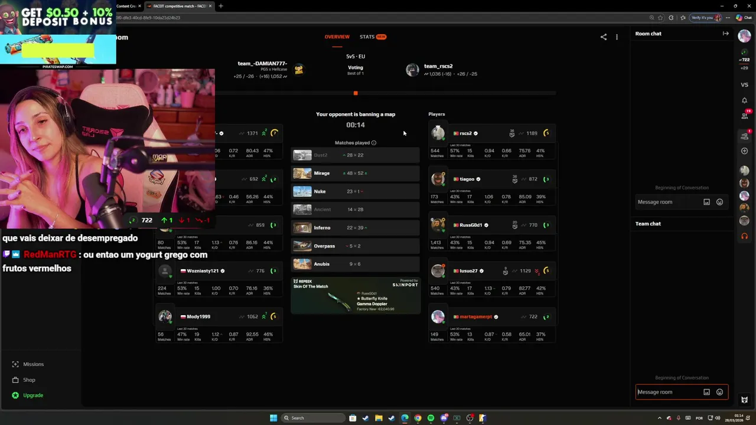The width and height of the screenshot is (756, 425).
Task: Open player Mody1999 profile
Action: click(198, 317)
